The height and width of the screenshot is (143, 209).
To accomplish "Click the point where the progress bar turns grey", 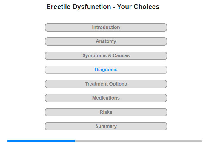I will pyautogui.click(x=75, y=141).
